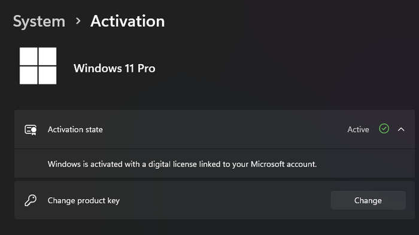Select the Activation page title
The height and width of the screenshot is (235, 419).
pos(127,21)
